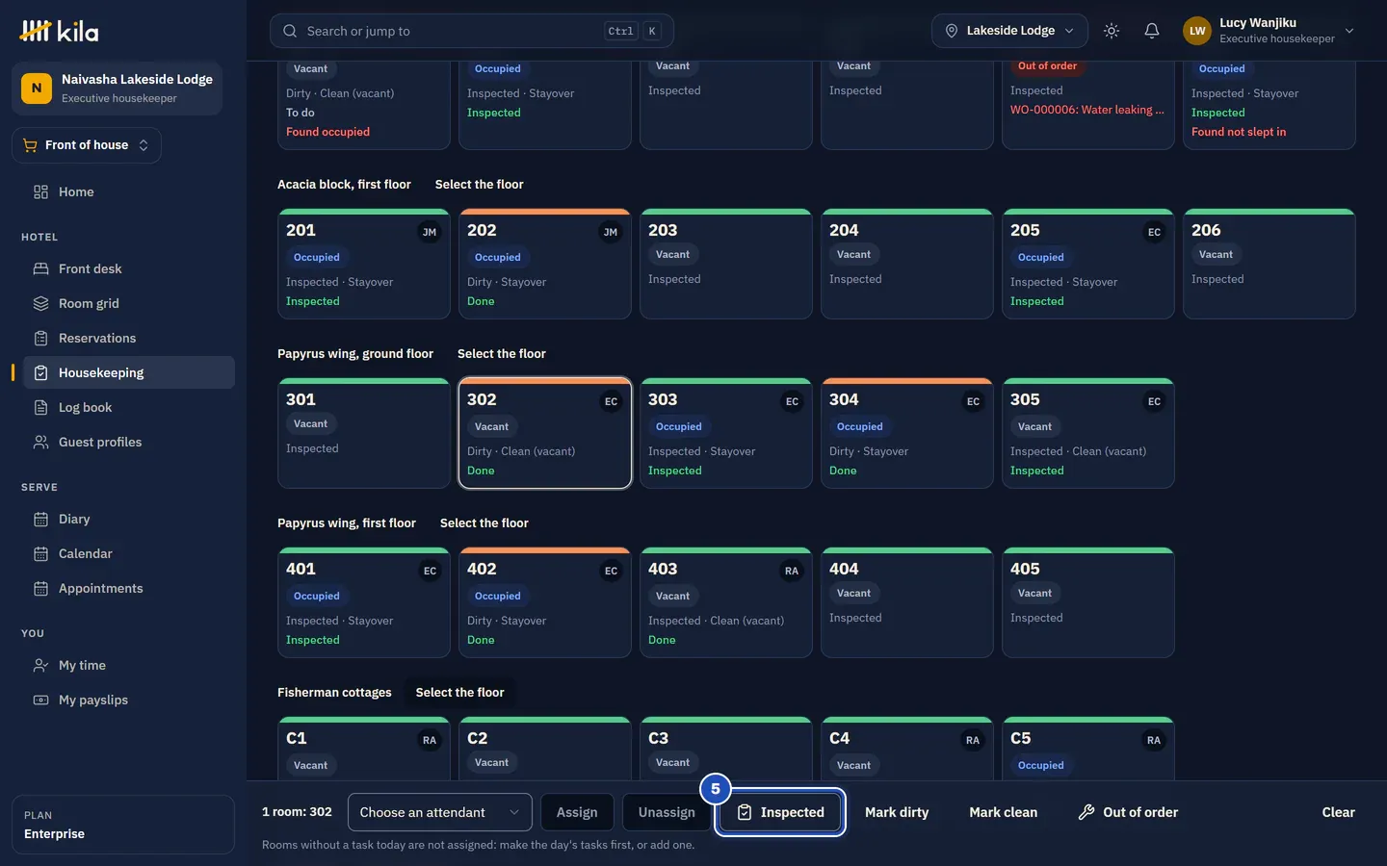Toggle the light/dark theme sun icon
This screenshot has height=866, width=1387.
(x=1112, y=31)
